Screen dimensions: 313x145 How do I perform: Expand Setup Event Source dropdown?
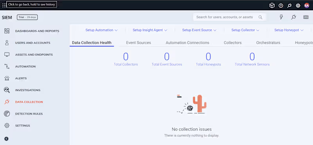[199, 30]
